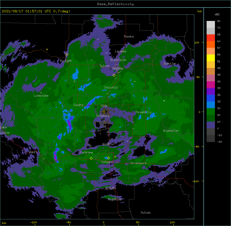The width and height of the screenshot is (231, 226).
Task: Click the Base_Reflectivity title text
Action: [115, 4]
